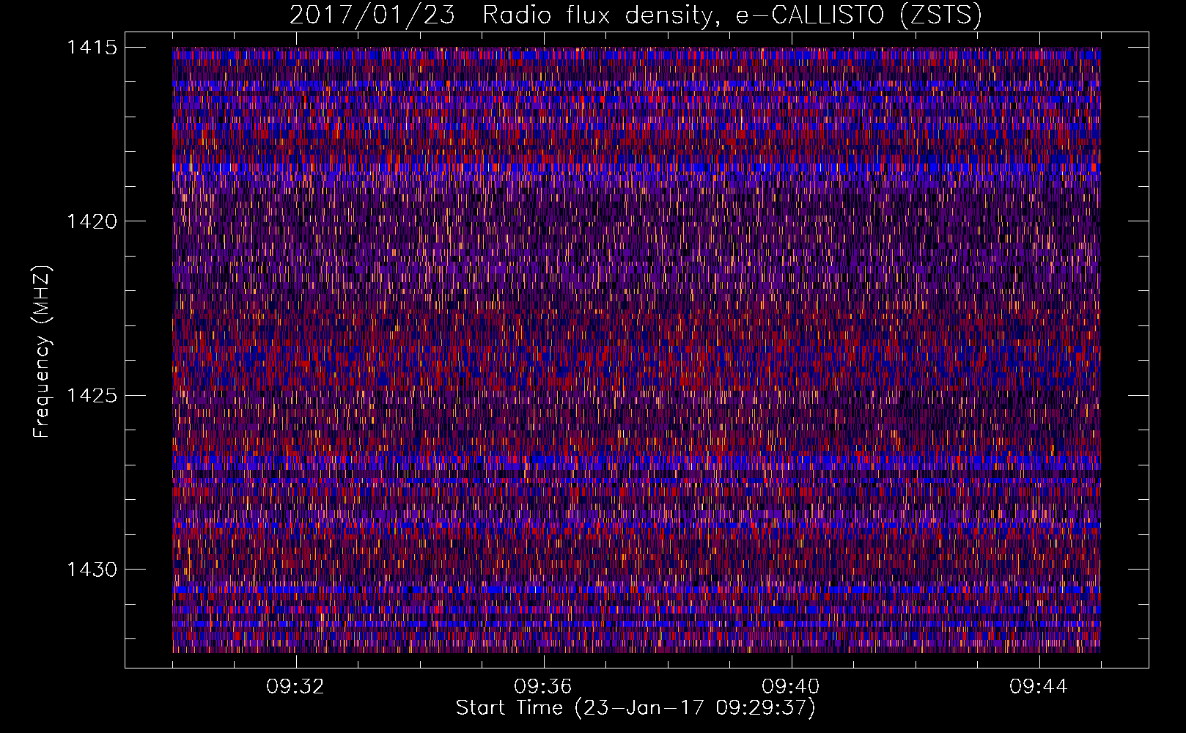Click the 09:44 time tick label
This screenshot has width=1186, height=733.
coord(1038,687)
